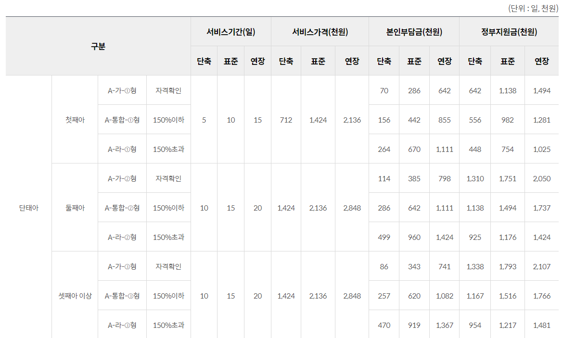Select the copay value '741'
Viewport: 563px width, 338px height.
445,266
